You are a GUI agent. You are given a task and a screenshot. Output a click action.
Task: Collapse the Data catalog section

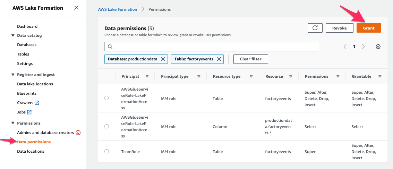pyautogui.click(x=13, y=35)
